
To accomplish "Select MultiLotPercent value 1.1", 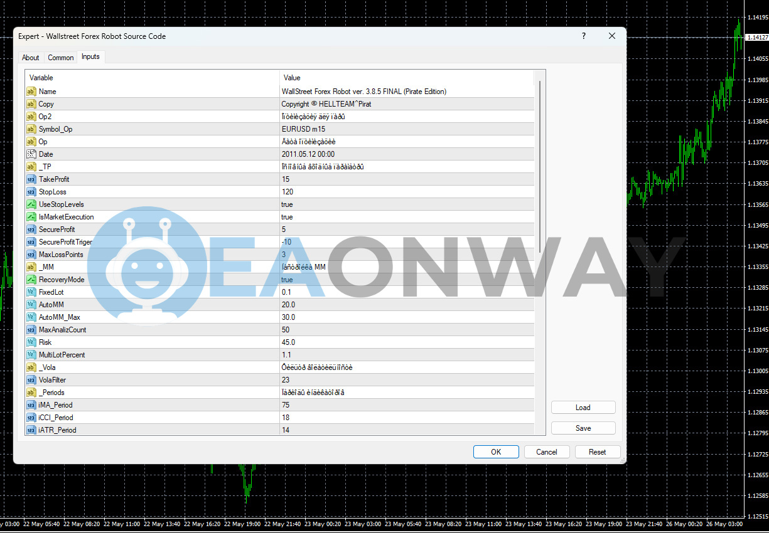I will pos(286,355).
